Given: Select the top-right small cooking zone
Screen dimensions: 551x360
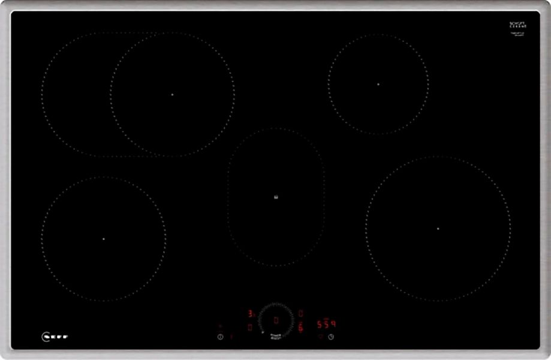Looking at the screenshot, I should pos(378,84).
